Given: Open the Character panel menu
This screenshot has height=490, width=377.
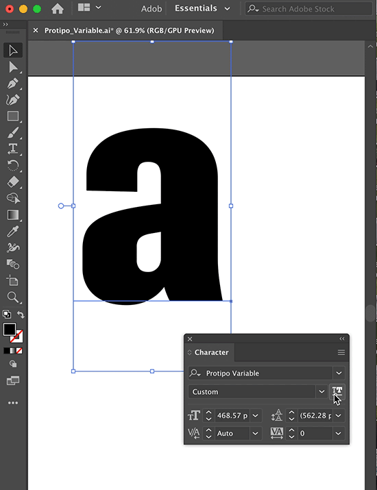Looking at the screenshot, I should coord(341,352).
